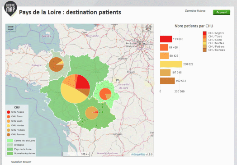Click Nouvelle Aquitaine legend swatch
Image resolution: width=237 pixels, height=165 pixels.
(10, 154)
